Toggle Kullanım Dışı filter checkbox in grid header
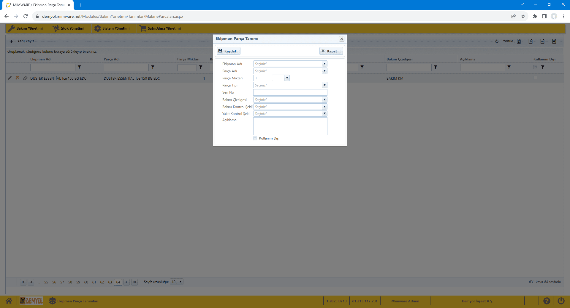This screenshot has width=570, height=308. point(535,67)
